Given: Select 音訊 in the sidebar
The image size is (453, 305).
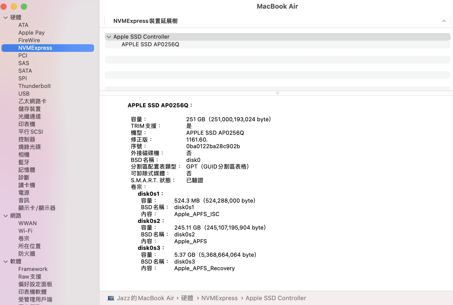Looking at the screenshot, I should coord(24,201).
